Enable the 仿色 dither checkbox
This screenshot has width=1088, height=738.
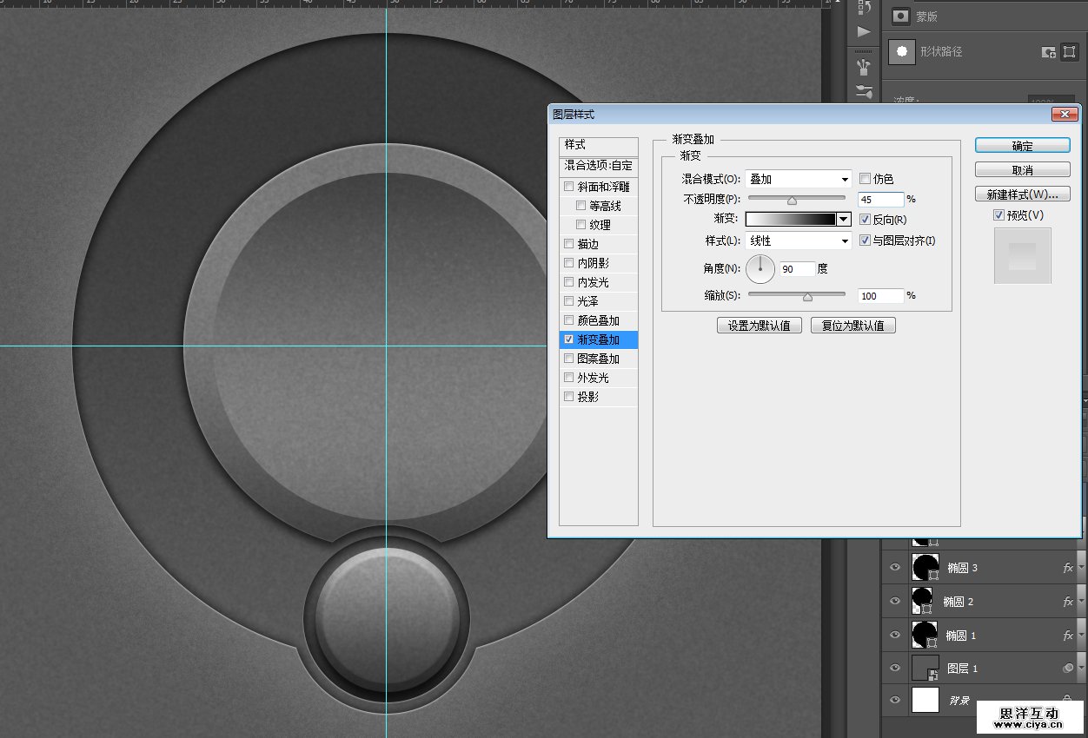tap(865, 179)
